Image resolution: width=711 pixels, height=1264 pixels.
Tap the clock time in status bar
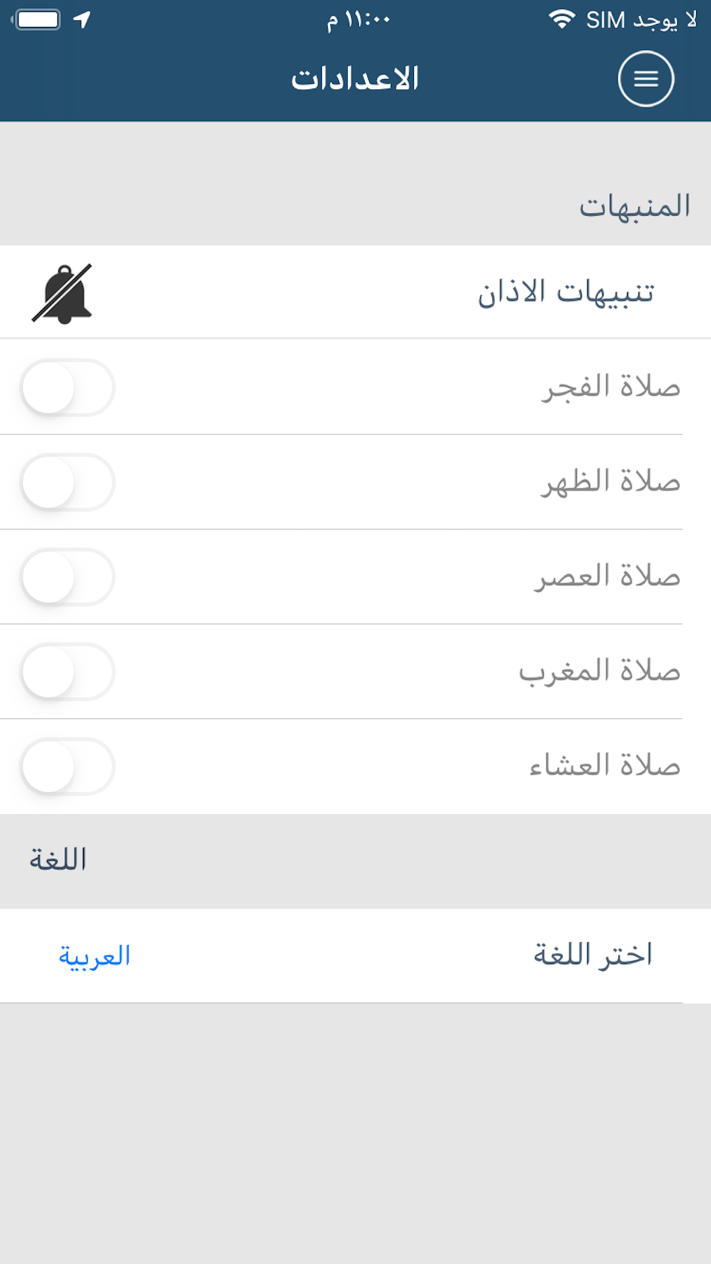point(358,20)
